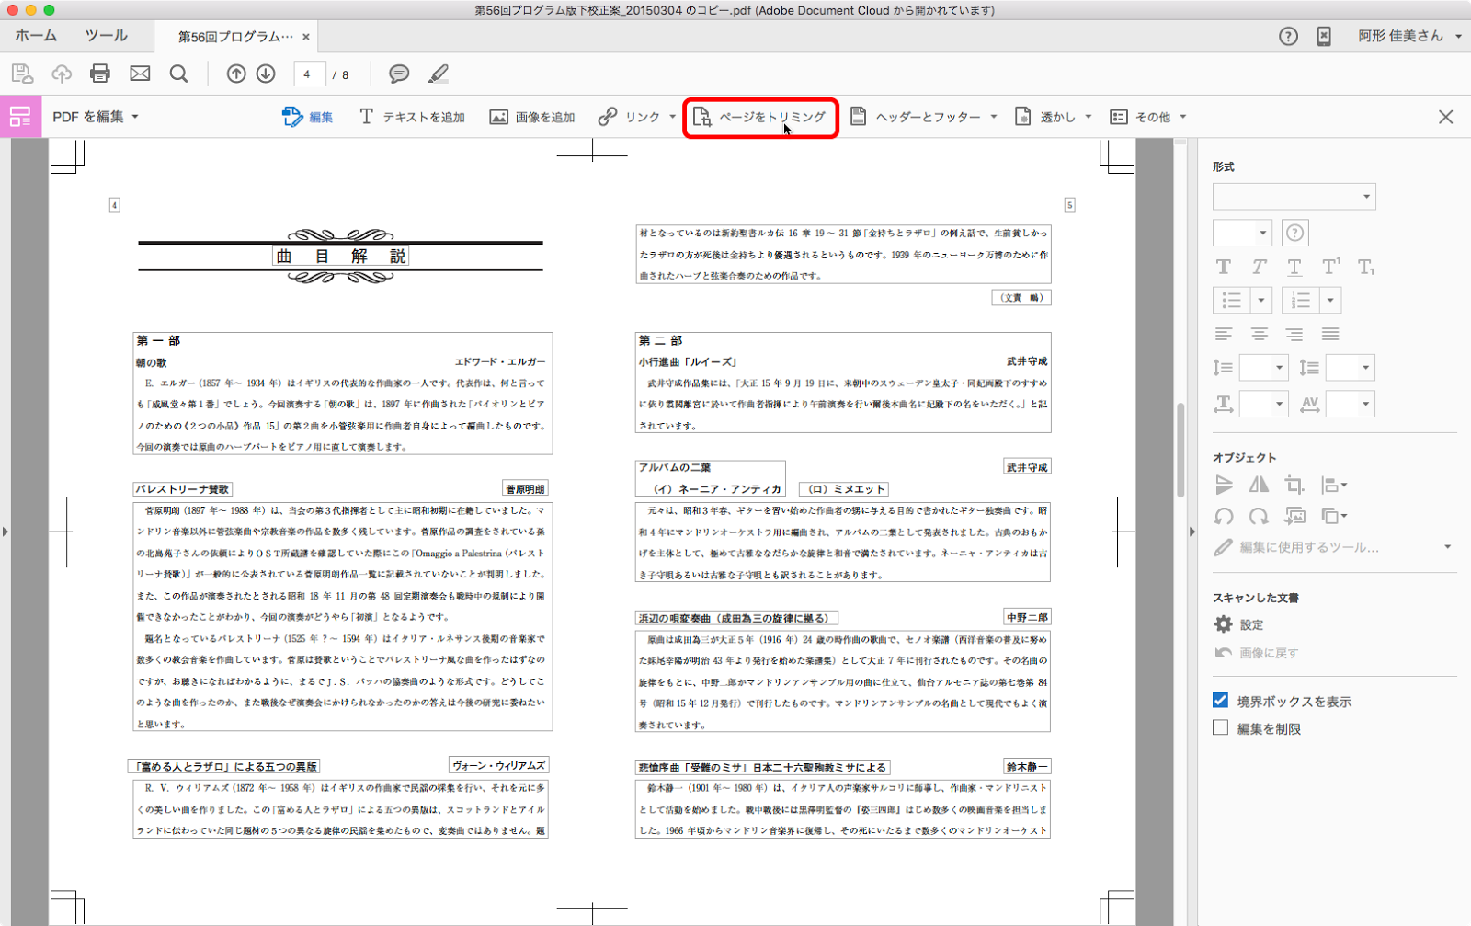
Task: Send the file by email icon
Action: tap(140, 74)
